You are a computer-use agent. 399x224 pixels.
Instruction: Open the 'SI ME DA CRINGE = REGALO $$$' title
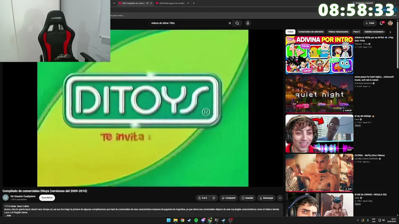click(370, 194)
